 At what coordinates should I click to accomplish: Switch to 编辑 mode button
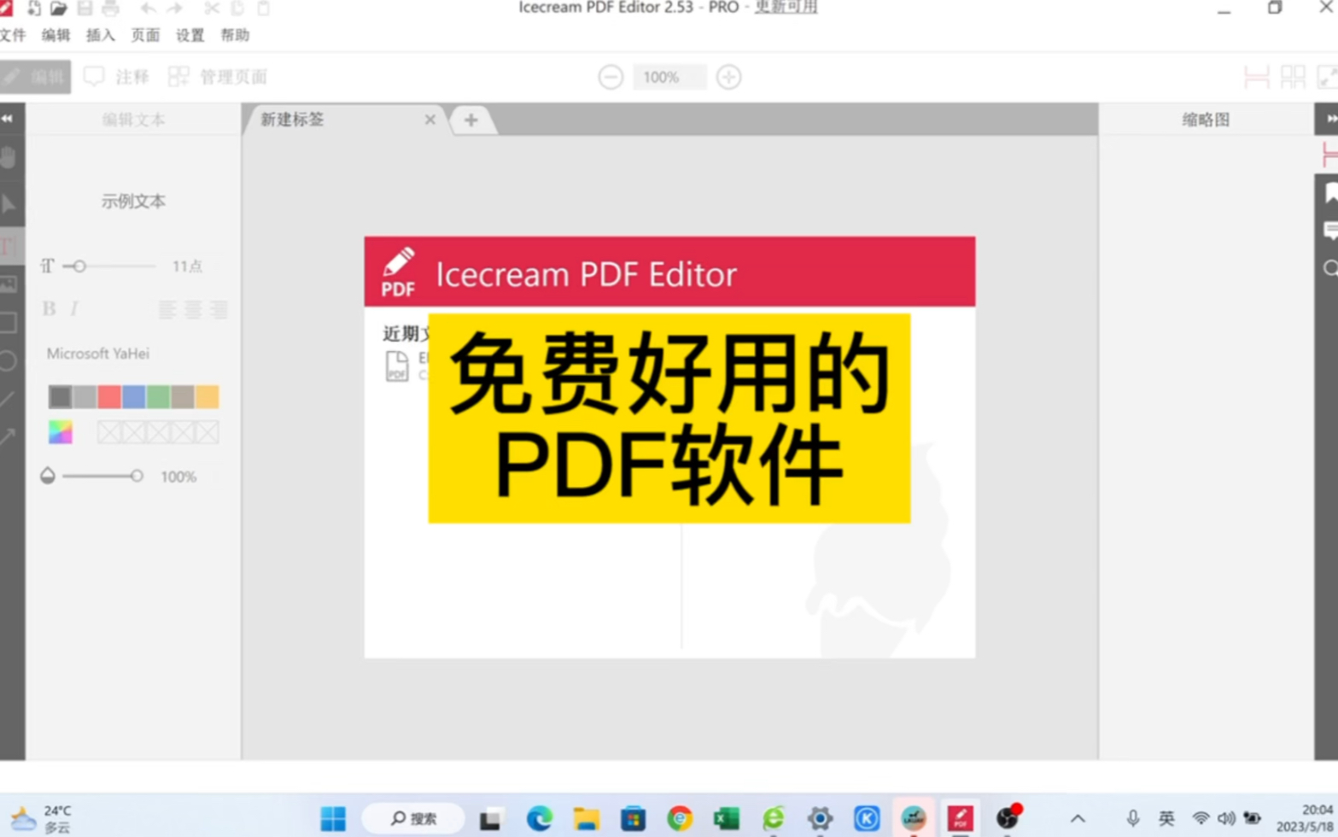click(35, 77)
